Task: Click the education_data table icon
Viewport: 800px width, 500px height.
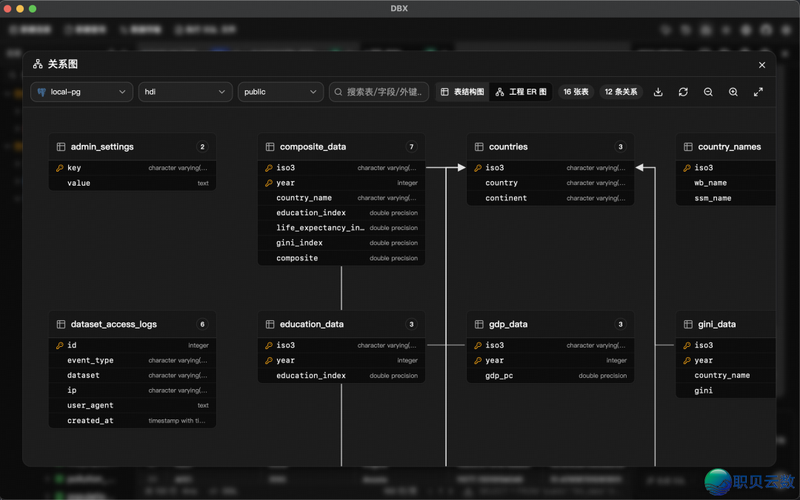Action: tap(270, 324)
